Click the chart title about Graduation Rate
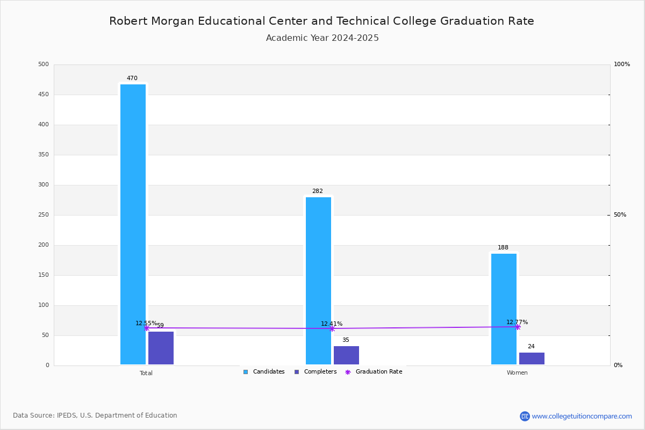This screenshot has height=430, width=645. pos(321,21)
